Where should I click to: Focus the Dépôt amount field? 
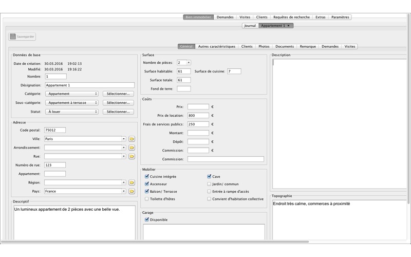[198, 142]
